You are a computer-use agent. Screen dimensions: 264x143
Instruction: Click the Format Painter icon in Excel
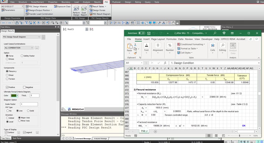[135, 53]
